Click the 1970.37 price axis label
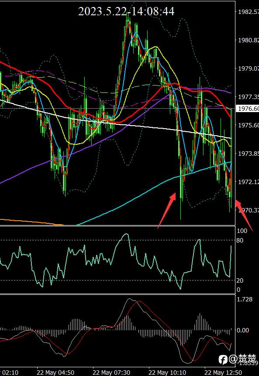The image size is (259, 376). click(249, 210)
